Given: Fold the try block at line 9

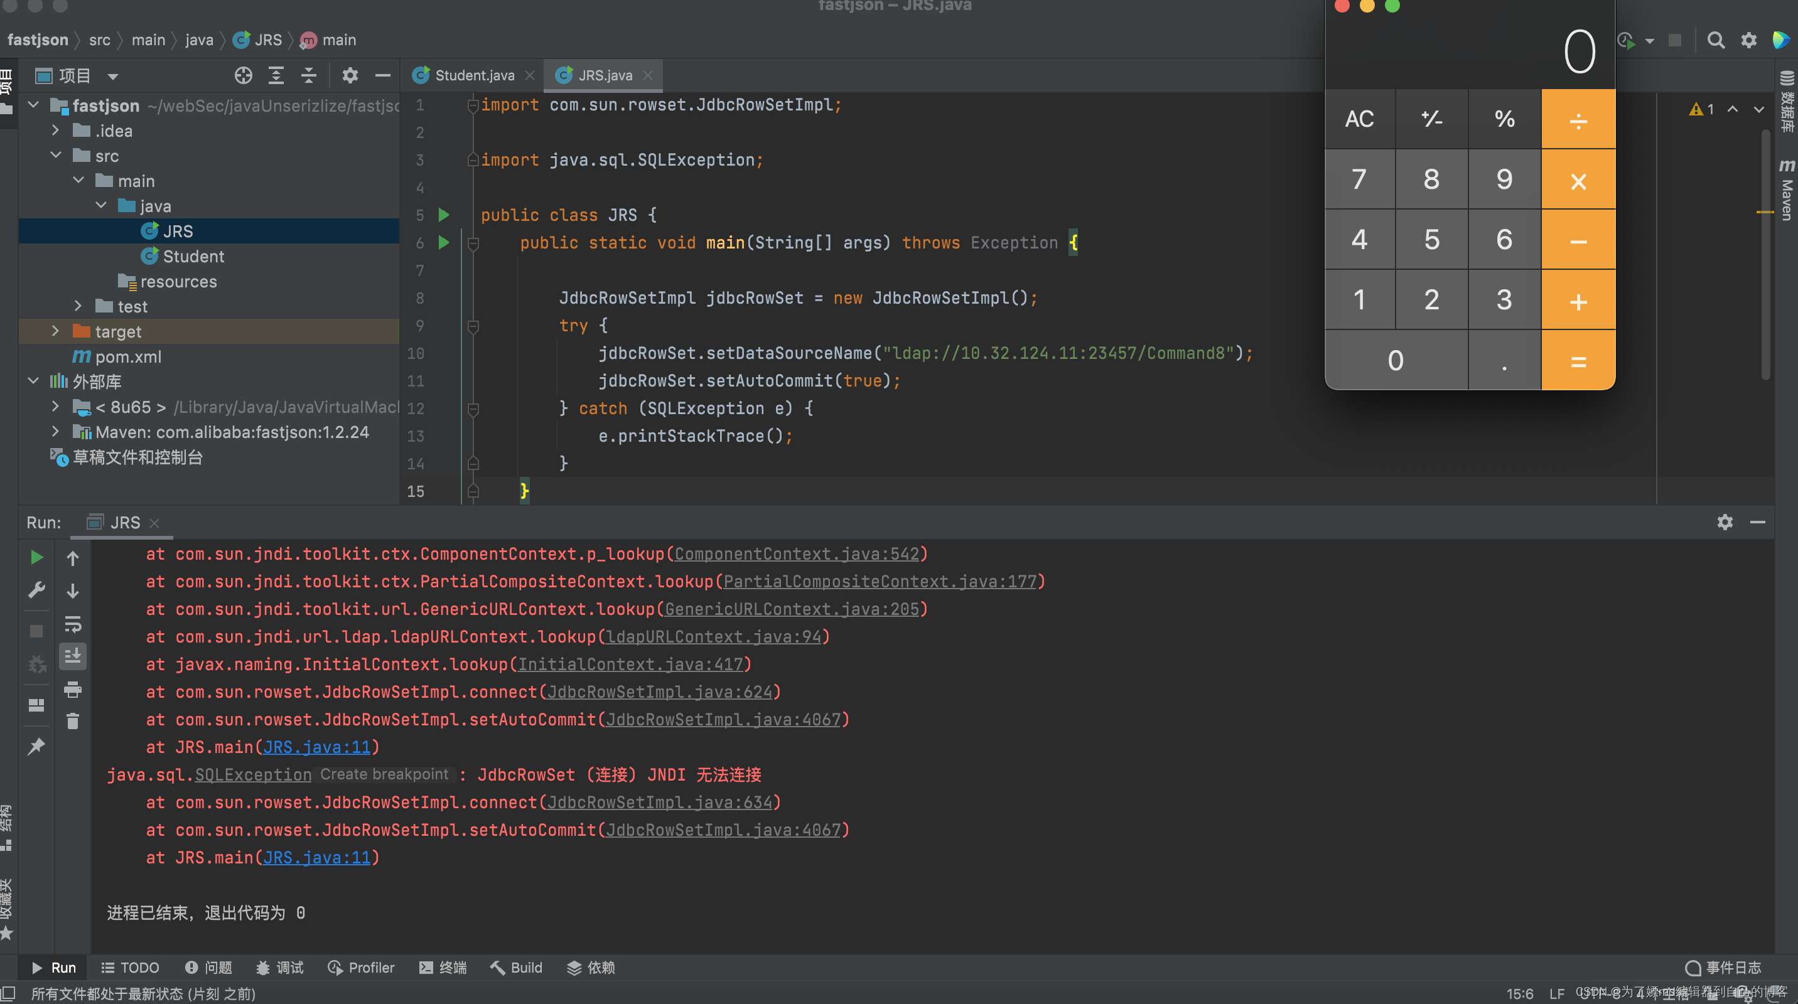Looking at the screenshot, I should pos(473,326).
